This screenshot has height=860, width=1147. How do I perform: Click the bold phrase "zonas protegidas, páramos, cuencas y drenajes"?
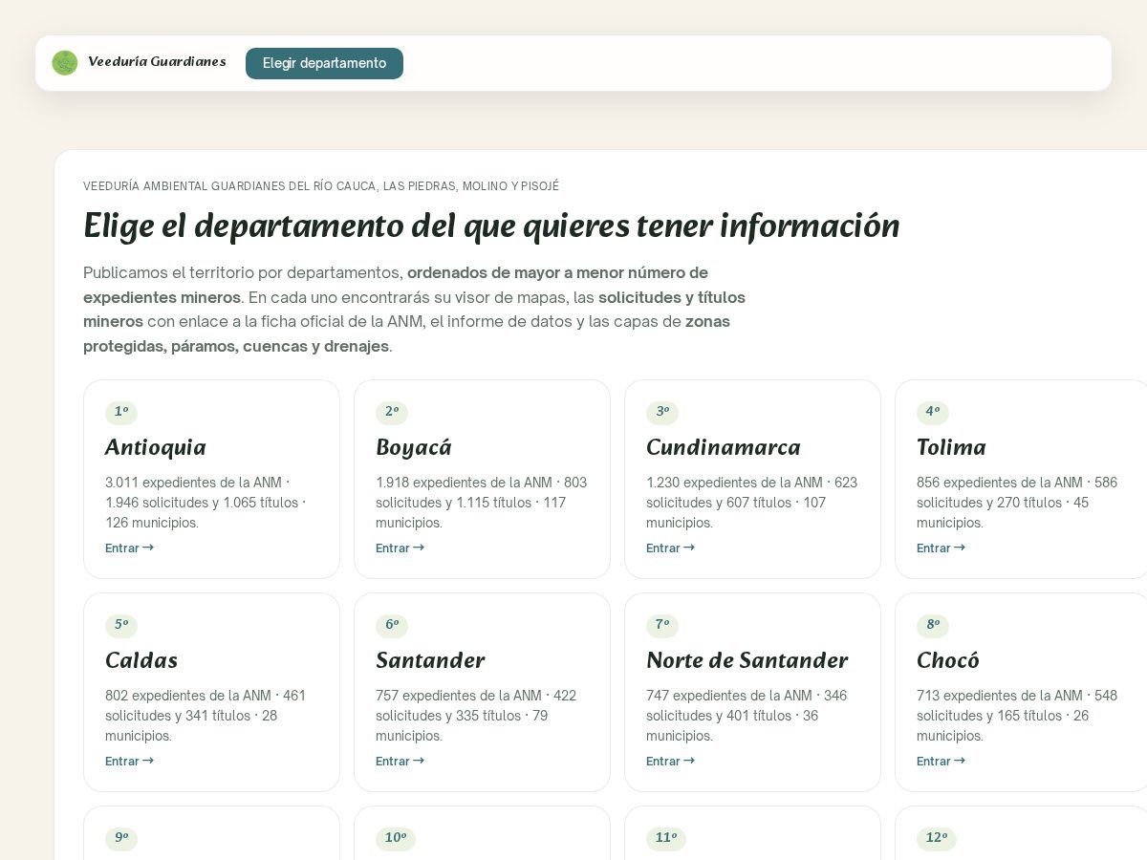point(406,333)
